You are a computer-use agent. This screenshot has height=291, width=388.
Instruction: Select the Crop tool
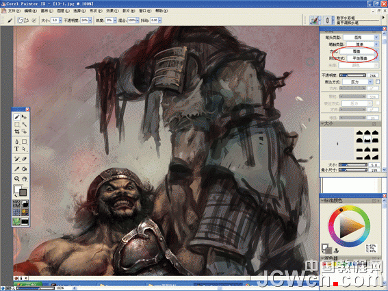tap(17, 131)
